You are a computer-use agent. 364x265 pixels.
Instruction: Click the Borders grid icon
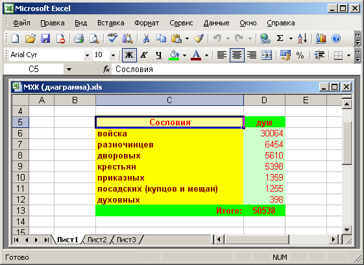click(x=338, y=55)
